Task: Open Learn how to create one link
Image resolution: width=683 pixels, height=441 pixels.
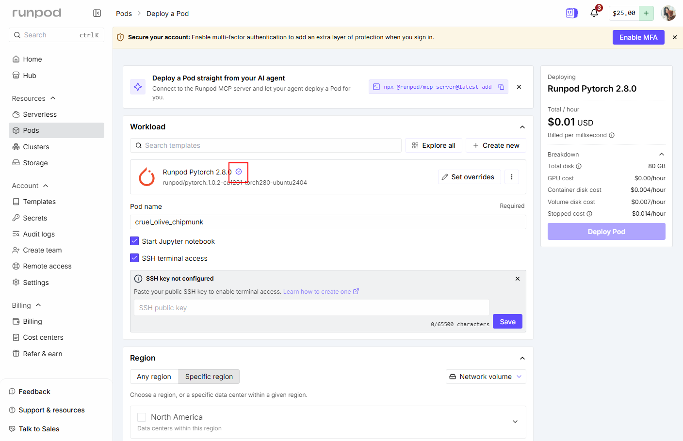Action: [x=321, y=292]
